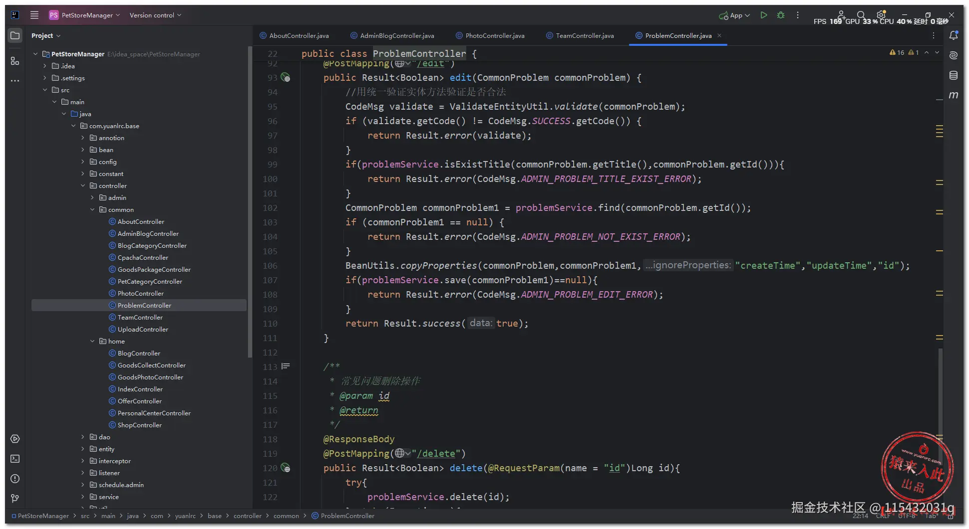This screenshot has width=969, height=529.
Task: Click 'yuanlrc' in the breadcrumb bar
Action: 185,516
